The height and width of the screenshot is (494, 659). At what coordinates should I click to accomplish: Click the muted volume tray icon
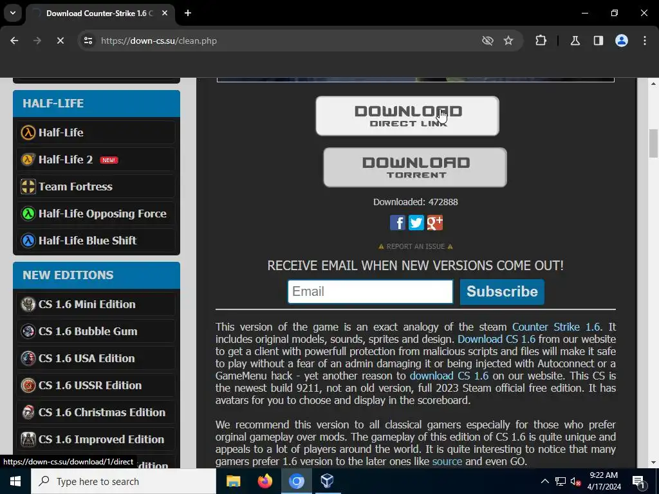click(575, 481)
